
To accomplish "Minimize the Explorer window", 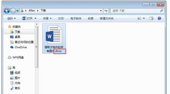I will (x=146, y=5).
